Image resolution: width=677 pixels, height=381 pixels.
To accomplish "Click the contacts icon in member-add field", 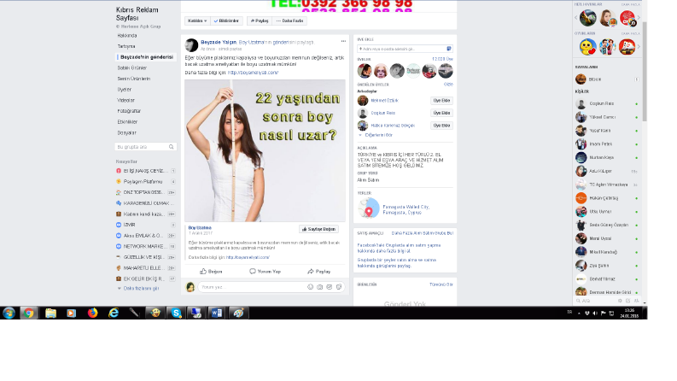I will point(448,49).
